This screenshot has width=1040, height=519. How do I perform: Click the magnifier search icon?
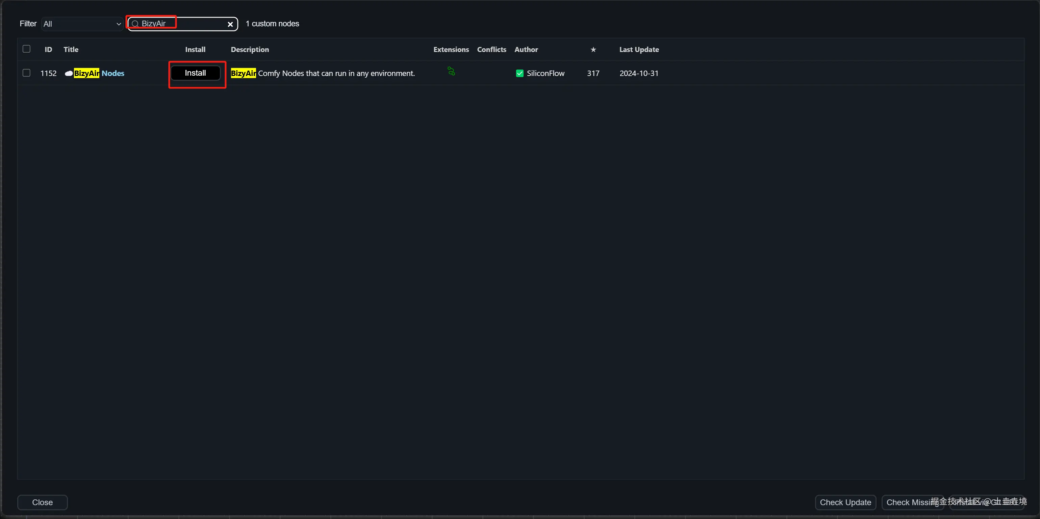[x=135, y=24]
